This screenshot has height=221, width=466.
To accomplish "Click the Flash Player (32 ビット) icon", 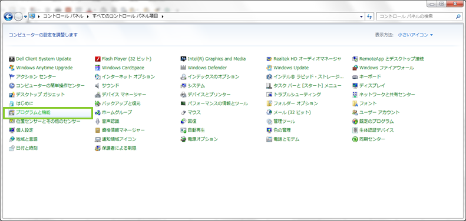I will click(97, 59).
